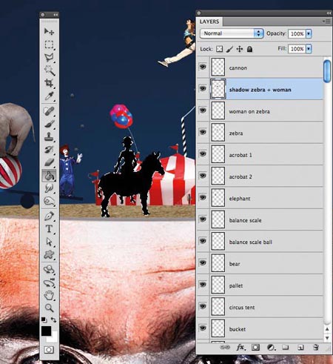The width and height of the screenshot is (333, 364).
Task: Enable lock transparent pixels
Action: (219, 49)
